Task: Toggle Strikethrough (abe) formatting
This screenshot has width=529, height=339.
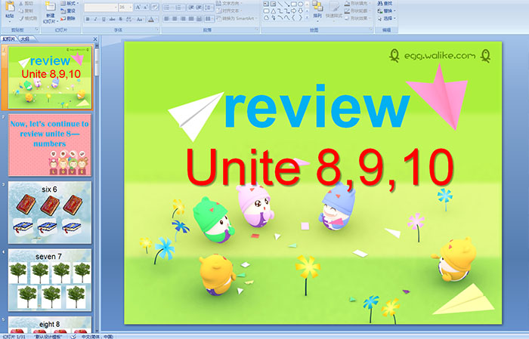Action: coord(112,19)
